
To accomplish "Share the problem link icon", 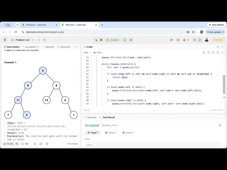I will [41, 144].
